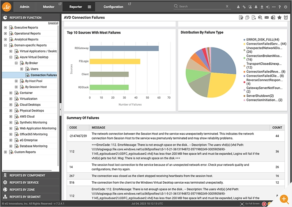Open Reports By Service section
The height and width of the screenshot is (207, 292).
click(31, 182)
